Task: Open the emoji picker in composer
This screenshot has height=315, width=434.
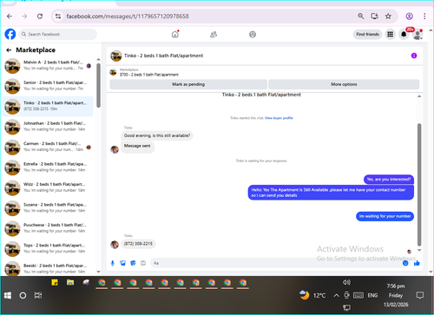Action: [405, 263]
